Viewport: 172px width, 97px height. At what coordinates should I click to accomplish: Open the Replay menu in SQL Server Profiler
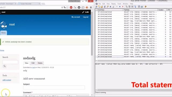click(113, 4)
